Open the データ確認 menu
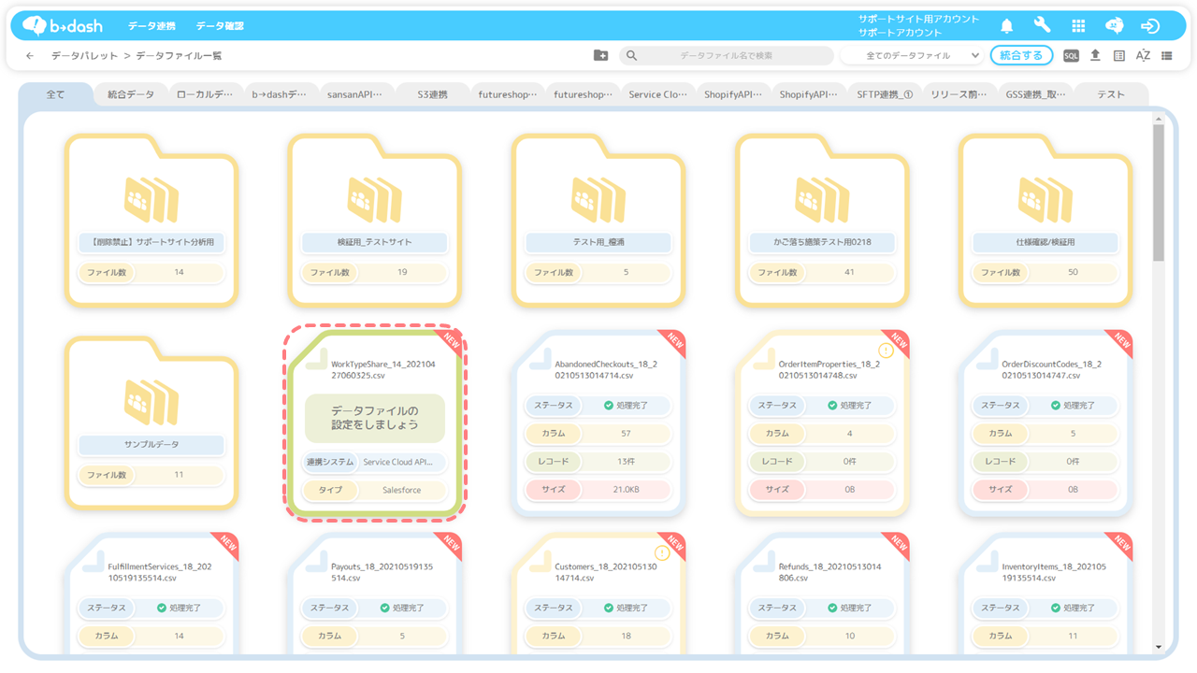 click(x=220, y=26)
